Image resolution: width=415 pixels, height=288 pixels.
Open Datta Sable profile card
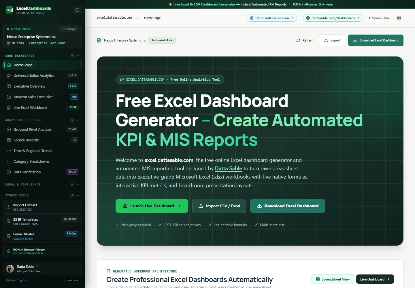pyautogui.click(x=42, y=269)
